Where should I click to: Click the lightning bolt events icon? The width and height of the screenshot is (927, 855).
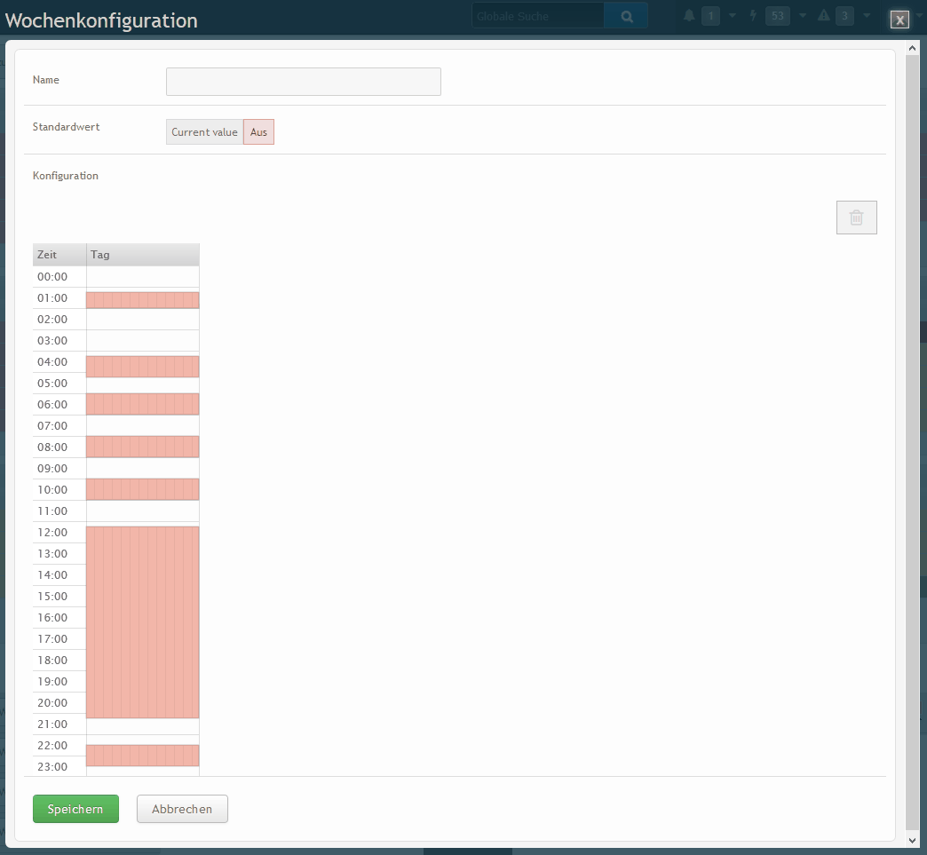tap(753, 16)
